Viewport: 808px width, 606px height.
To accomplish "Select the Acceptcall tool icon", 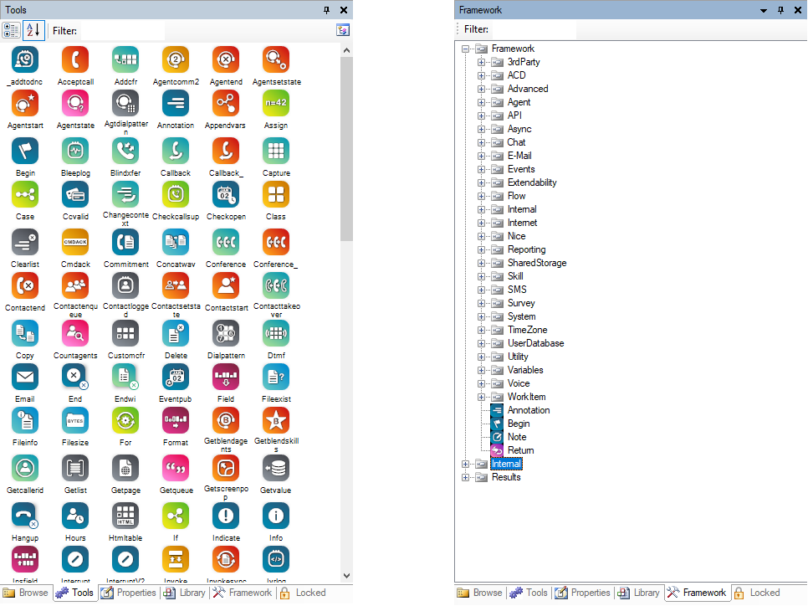I will 75,60.
